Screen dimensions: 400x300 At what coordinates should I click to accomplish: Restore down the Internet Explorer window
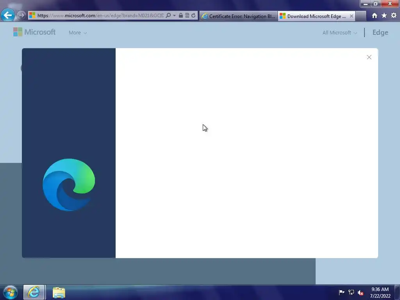click(376, 4)
